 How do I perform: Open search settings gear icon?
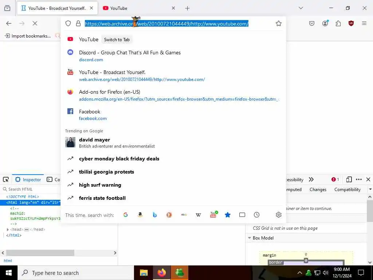pyautogui.click(x=279, y=215)
